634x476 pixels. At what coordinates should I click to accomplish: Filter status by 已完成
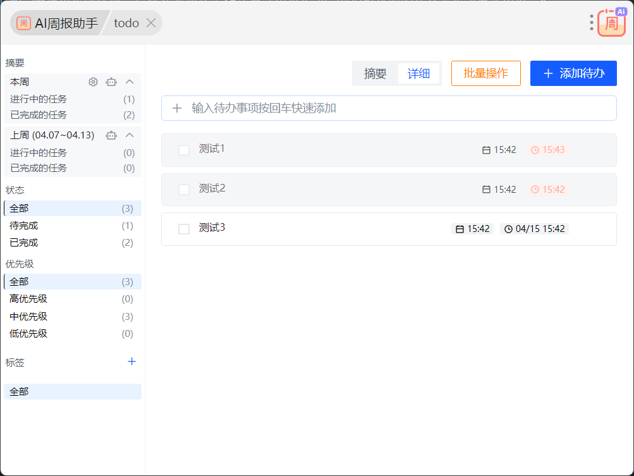[73, 243]
